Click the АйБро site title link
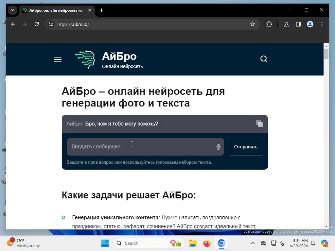 [119, 56]
